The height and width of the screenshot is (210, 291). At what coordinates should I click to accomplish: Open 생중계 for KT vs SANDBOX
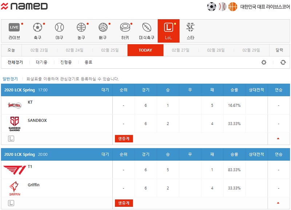coord(124,139)
